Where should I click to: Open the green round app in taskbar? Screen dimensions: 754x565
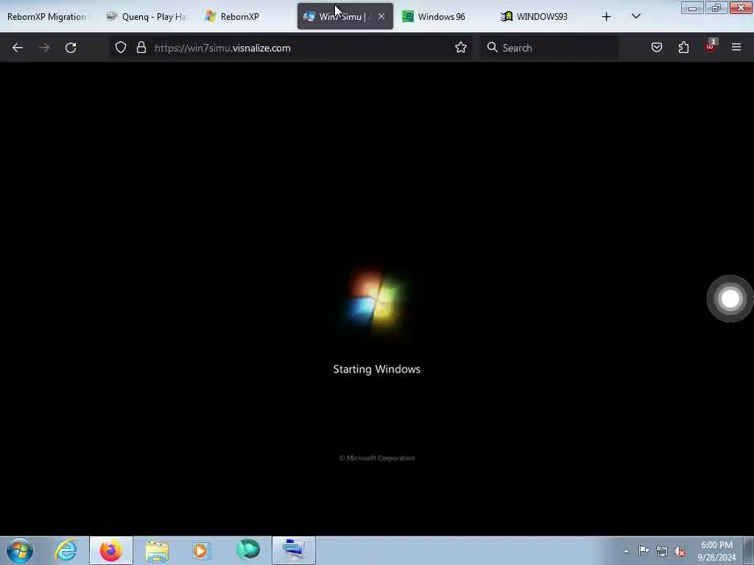coord(248,550)
